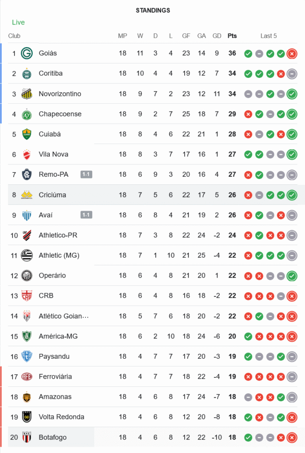Open the Volta Redonda team link
The image size is (305, 453).
pyautogui.click(x=62, y=417)
